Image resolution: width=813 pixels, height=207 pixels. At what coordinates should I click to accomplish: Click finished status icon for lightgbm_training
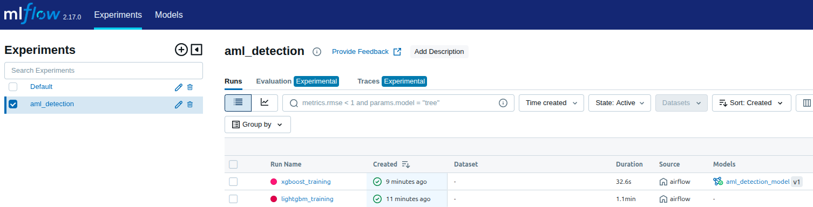378,199
